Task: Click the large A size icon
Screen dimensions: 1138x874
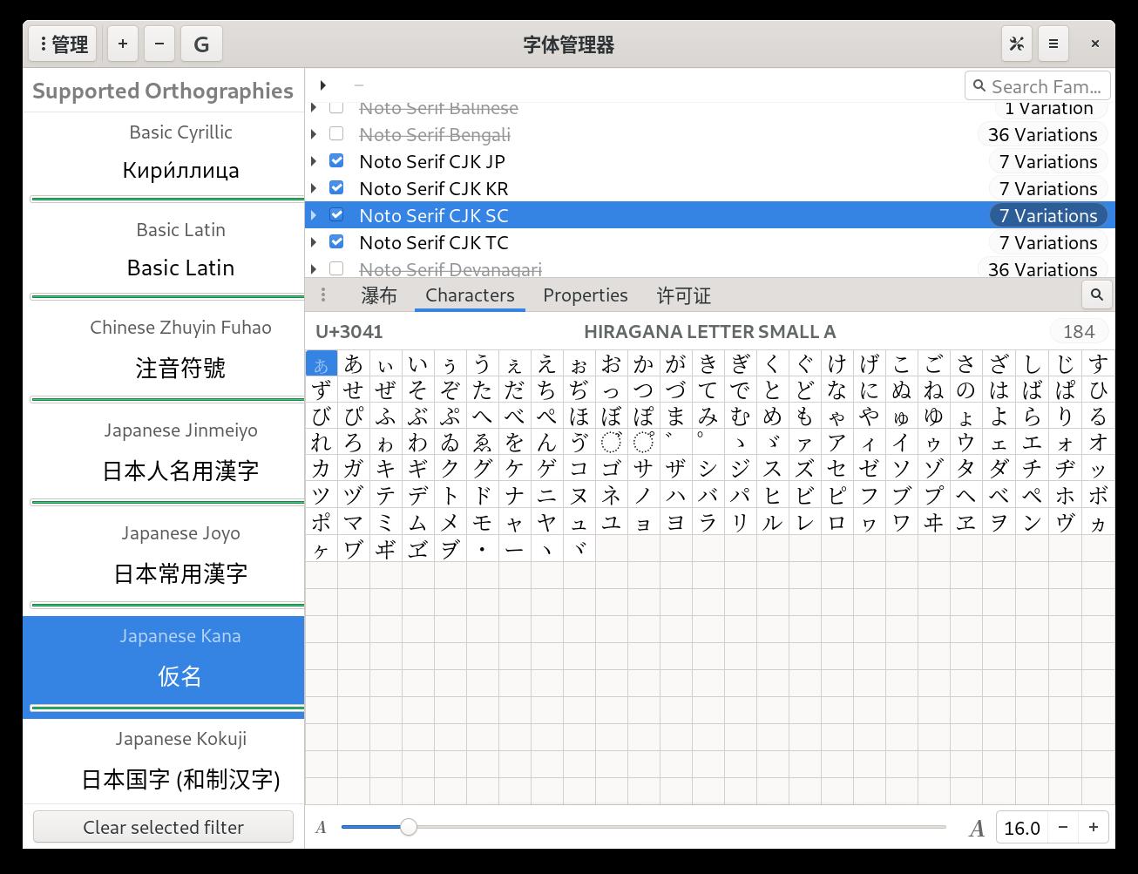Action: (x=977, y=828)
